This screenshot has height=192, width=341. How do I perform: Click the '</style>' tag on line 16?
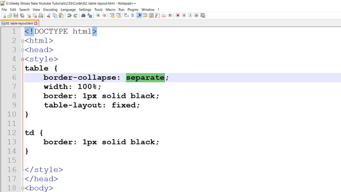[44, 170]
